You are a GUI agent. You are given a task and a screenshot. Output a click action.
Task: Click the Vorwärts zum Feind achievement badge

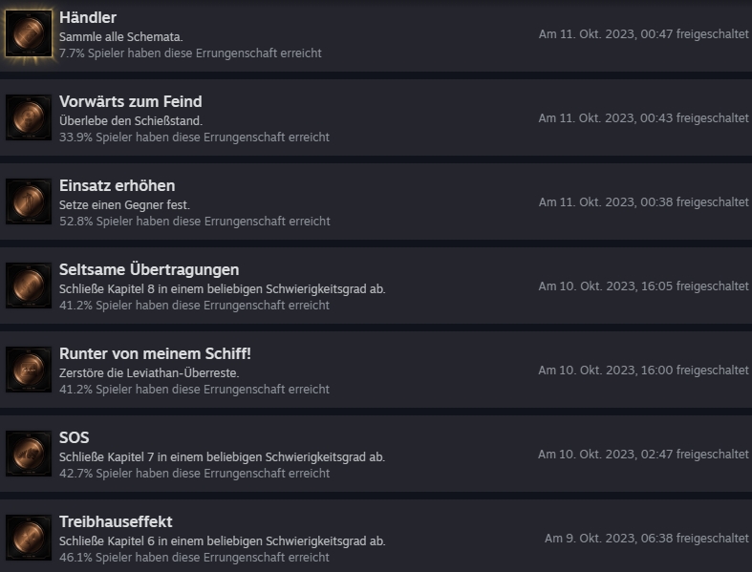29,117
